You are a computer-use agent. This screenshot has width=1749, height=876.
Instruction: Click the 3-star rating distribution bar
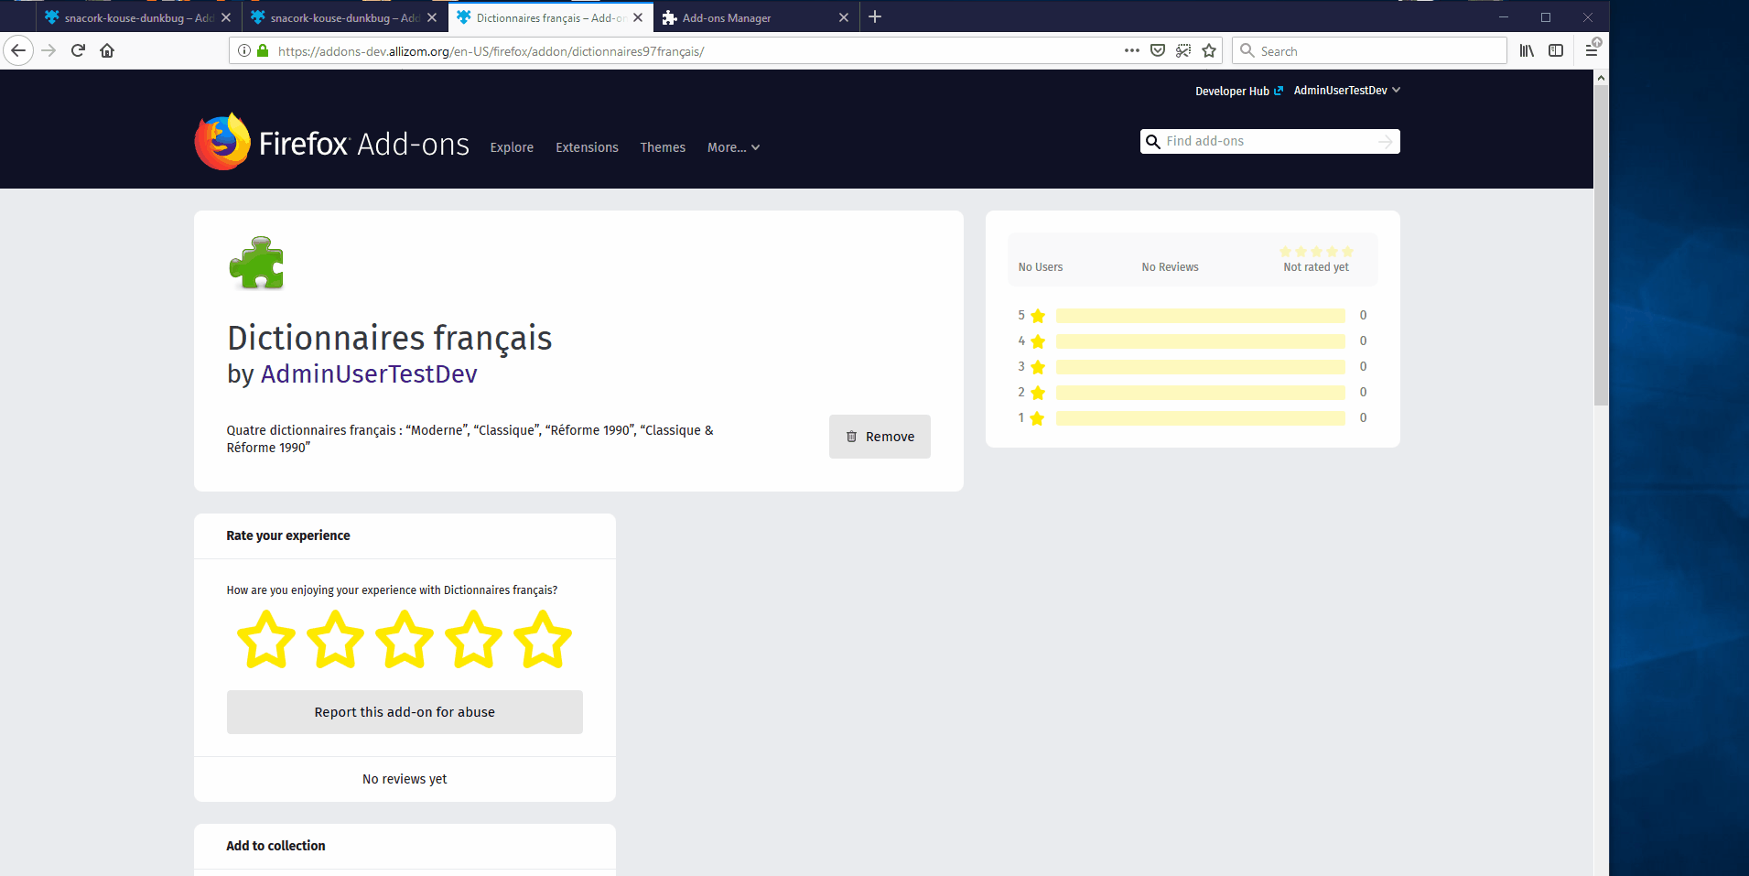(x=1199, y=366)
